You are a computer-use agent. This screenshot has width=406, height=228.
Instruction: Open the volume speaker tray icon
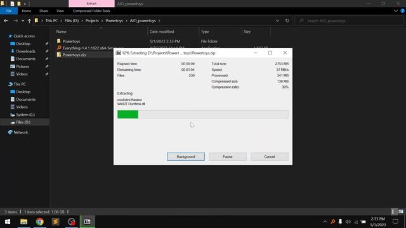pos(348,222)
